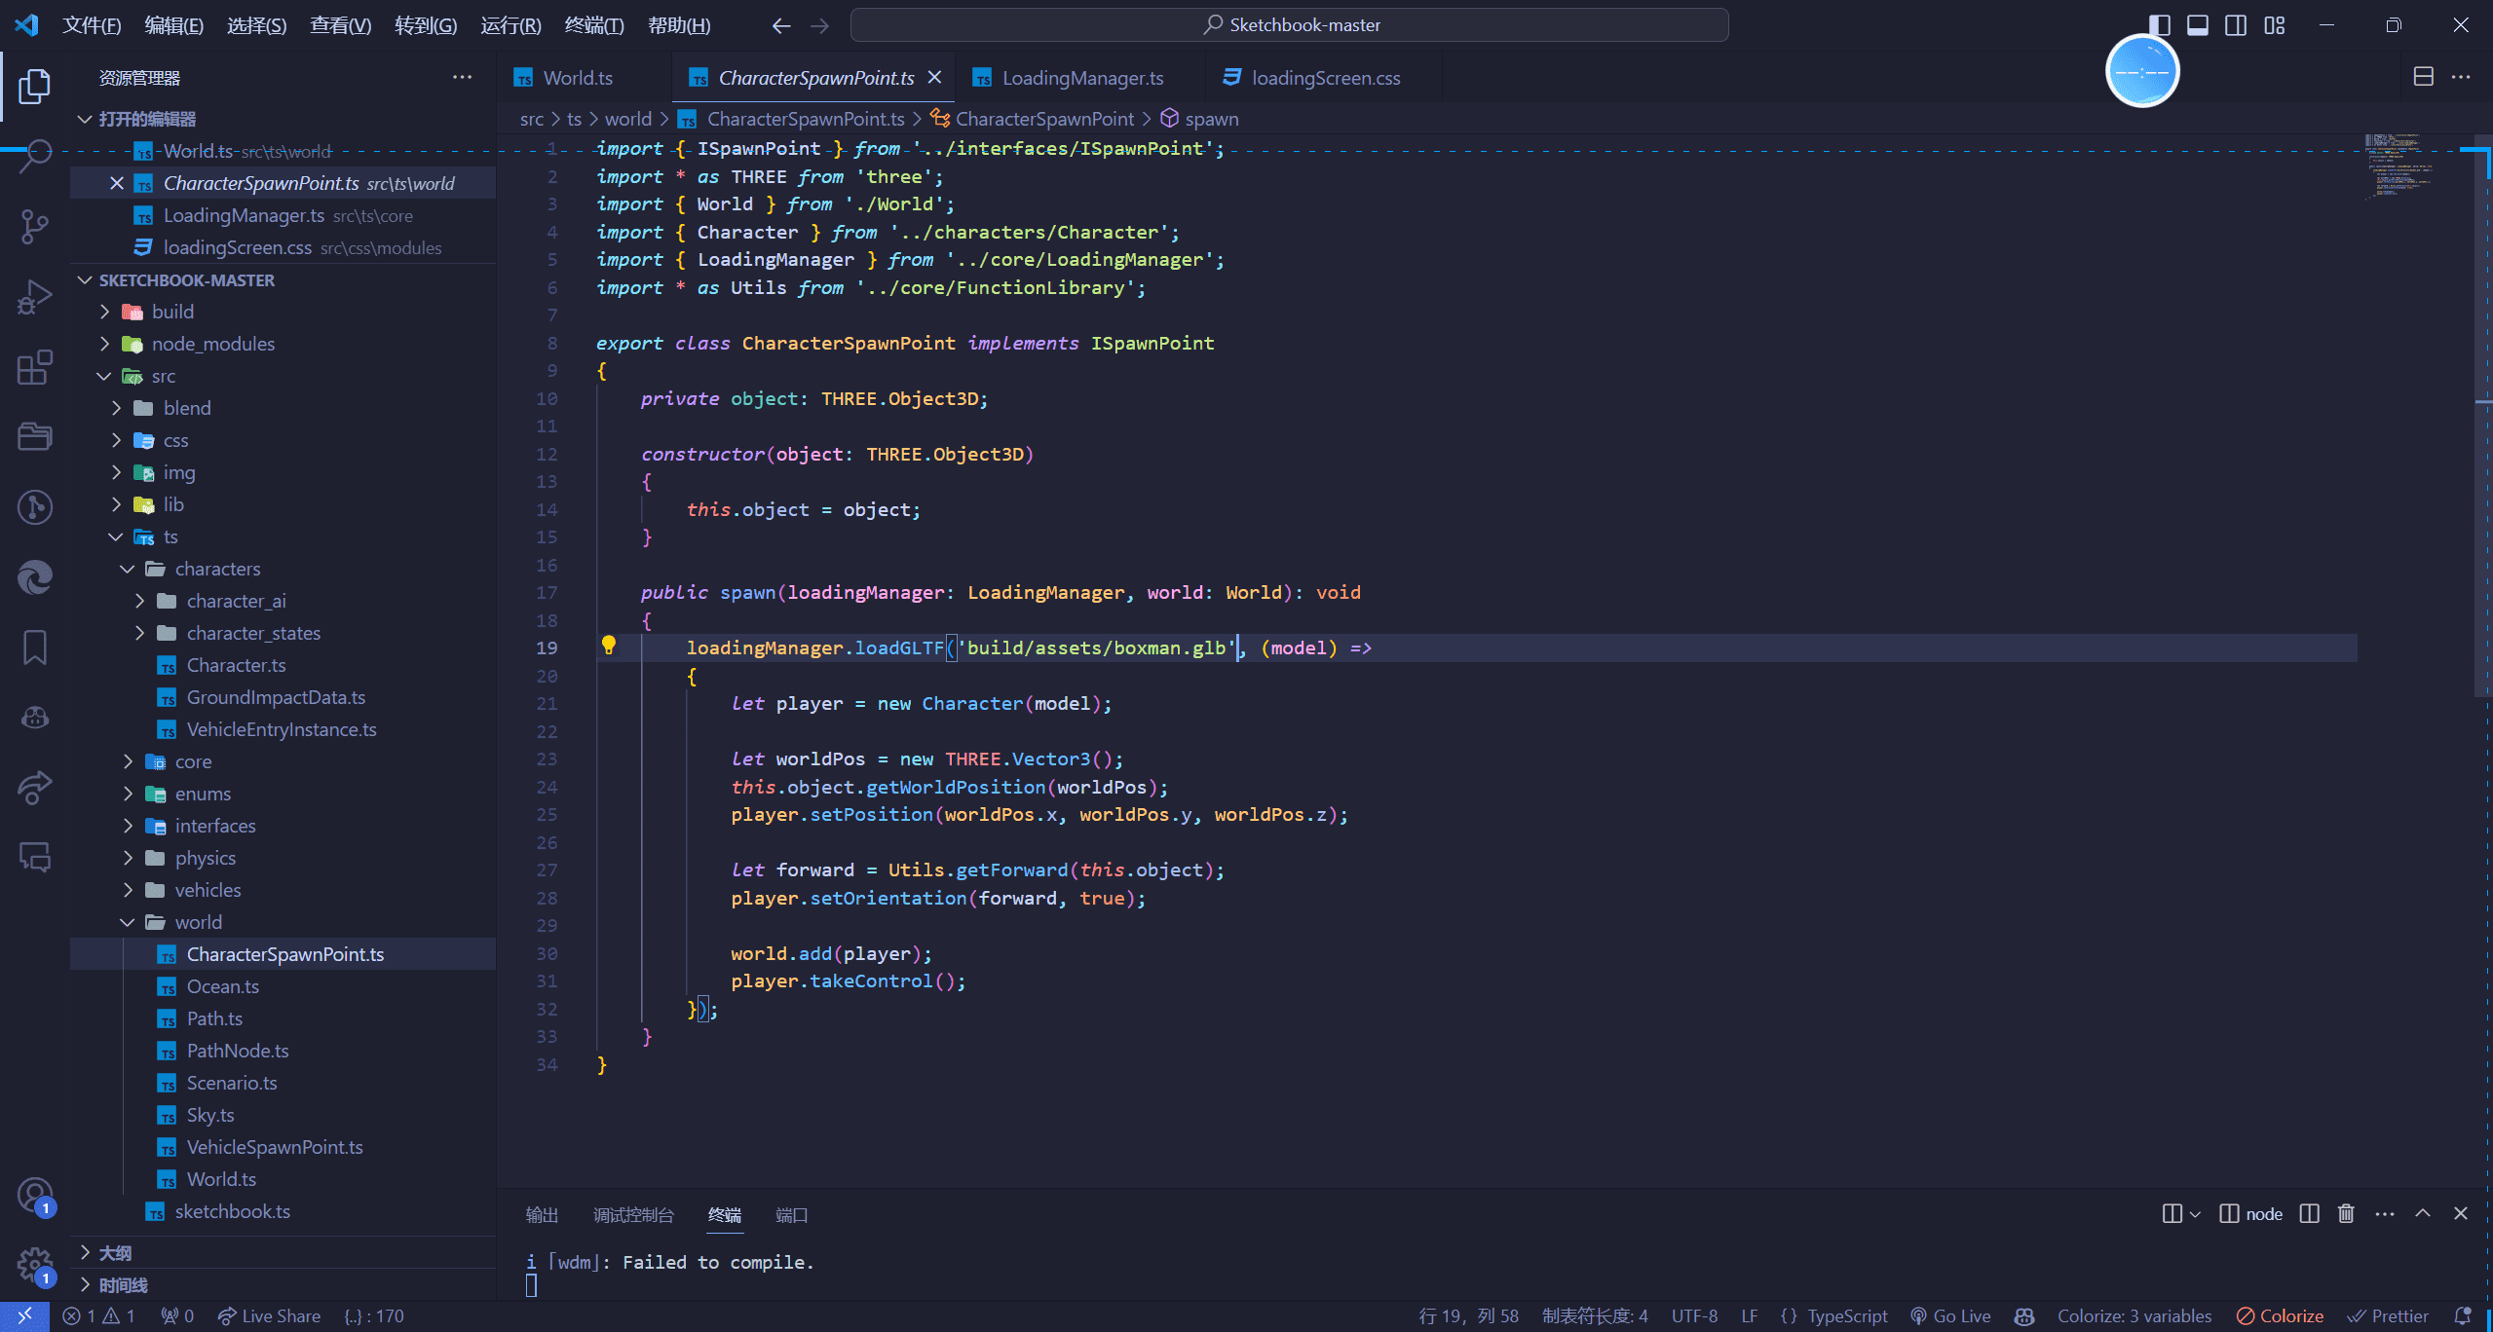Open Source Control view in activity bar
The image size is (2493, 1332).
[x=35, y=226]
